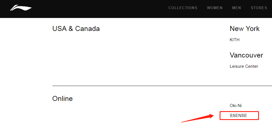272x128 pixels.
Task: Open the WOMEN menu item
Action: 215,8
